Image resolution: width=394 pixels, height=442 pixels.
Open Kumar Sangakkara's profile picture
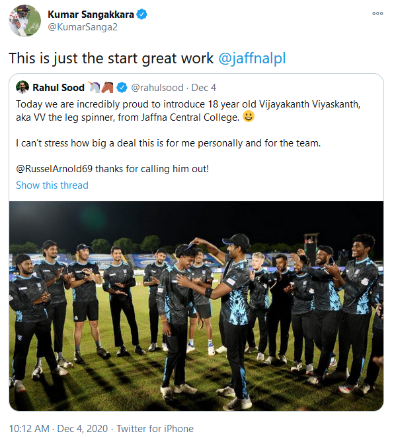point(24,20)
